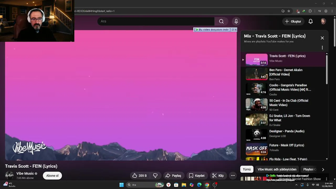The height and width of the screenshot is (189, 336).
Task: Open Chrome's three-dot menu
Action: 332,11
